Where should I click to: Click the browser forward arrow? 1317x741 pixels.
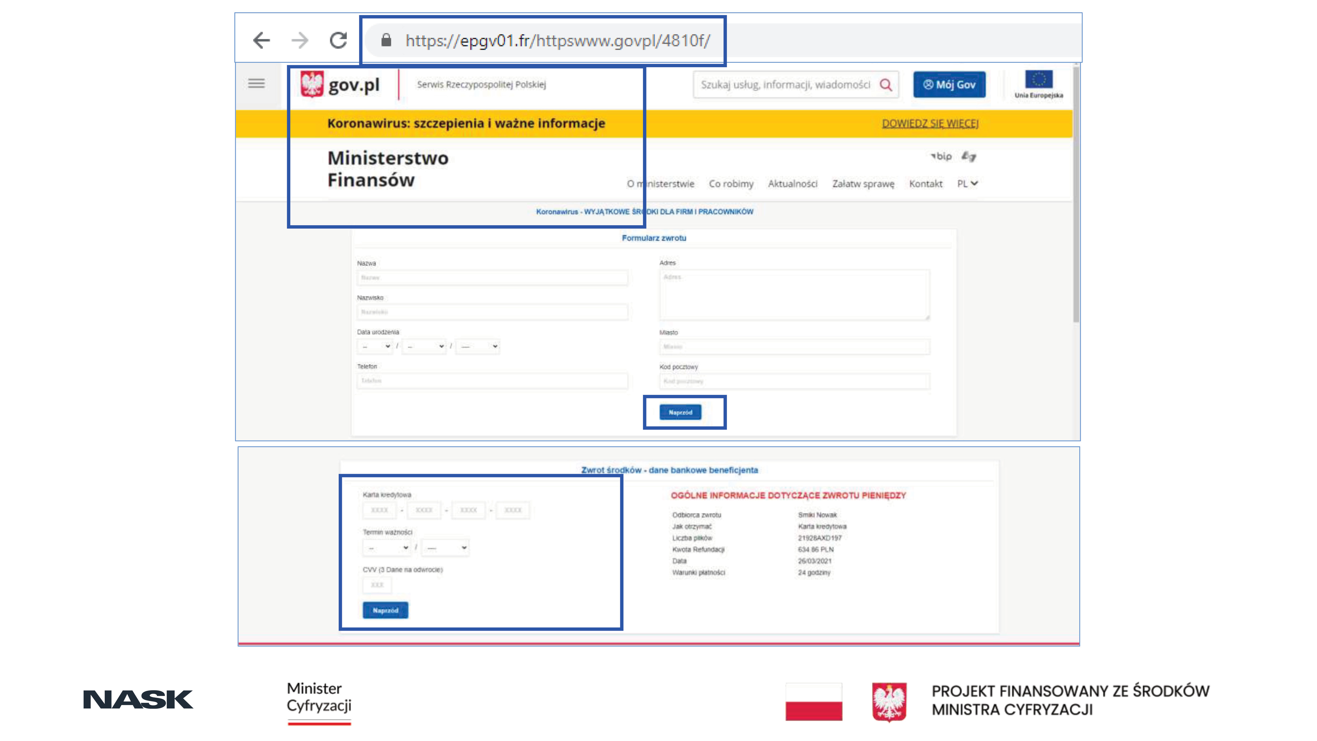pos(300,40)
